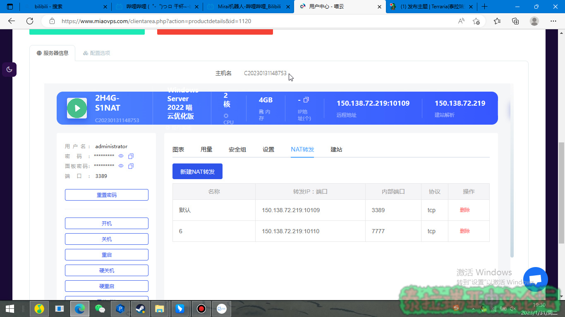The height and width of the screenshot is (317, 565).
Task: Delete the 默认 NAT forwarding rule
Action: click(465, 210)
